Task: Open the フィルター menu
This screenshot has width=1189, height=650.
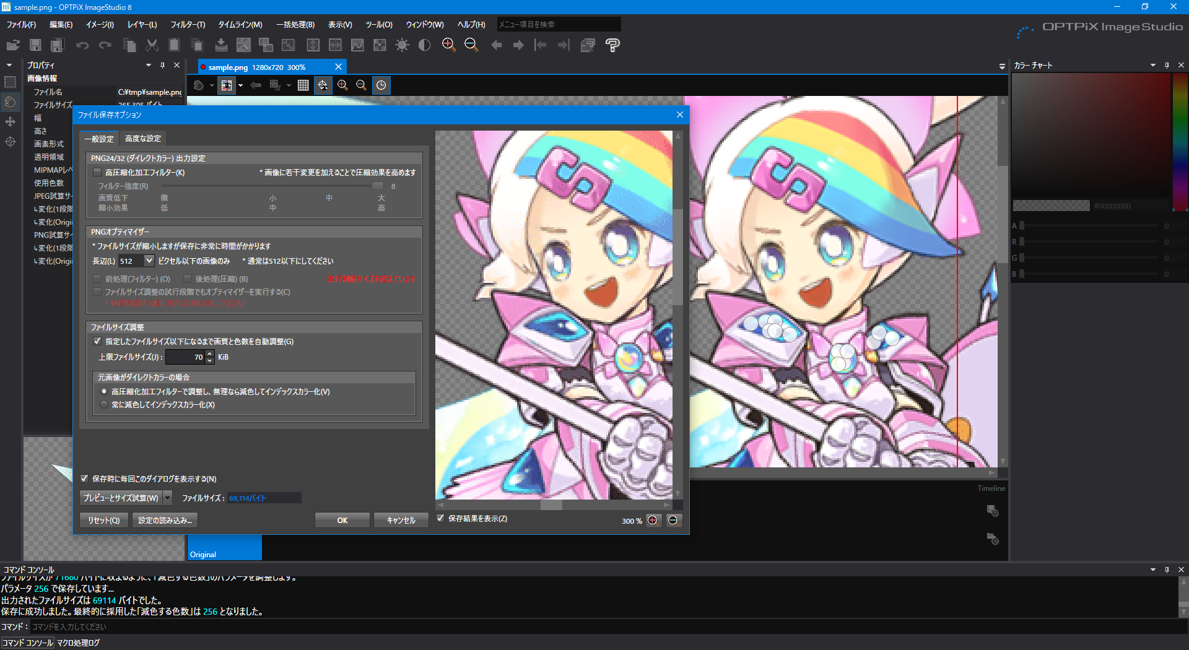Action: pyautogui.click(x=188, y=25)
